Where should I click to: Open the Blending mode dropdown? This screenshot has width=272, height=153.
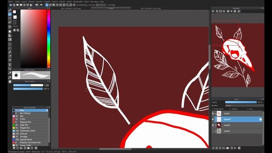point(244,105)
